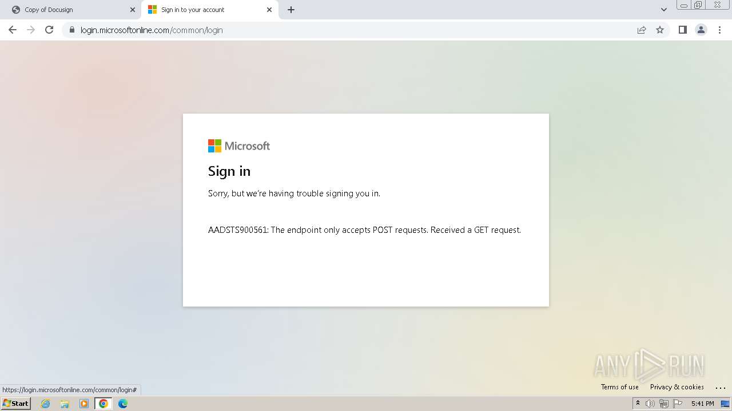
Task: Click the Sign in heading
Action: tap(229, 171)
